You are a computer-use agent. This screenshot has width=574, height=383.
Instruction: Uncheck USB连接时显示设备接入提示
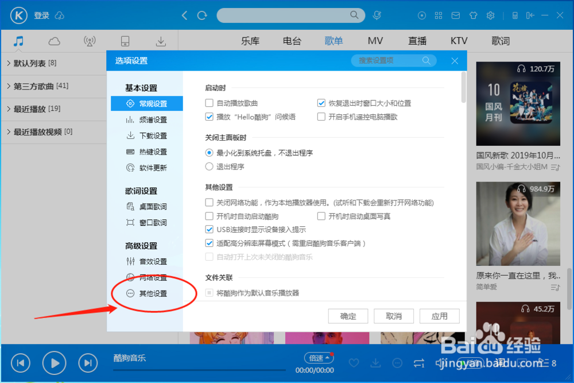tap(209, 230)
